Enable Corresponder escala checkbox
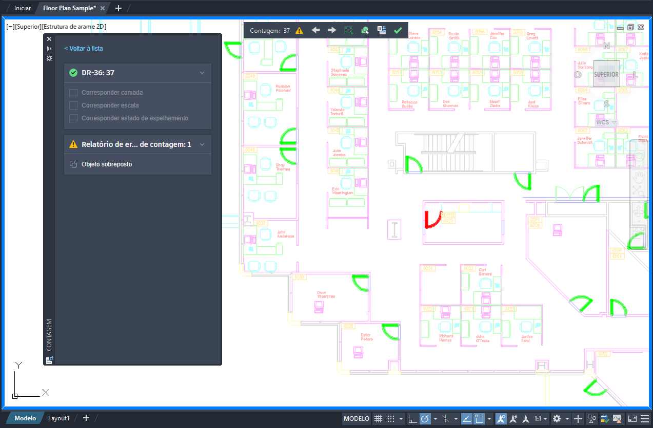Screen dimensions: 653x428 tap(73, 105)
